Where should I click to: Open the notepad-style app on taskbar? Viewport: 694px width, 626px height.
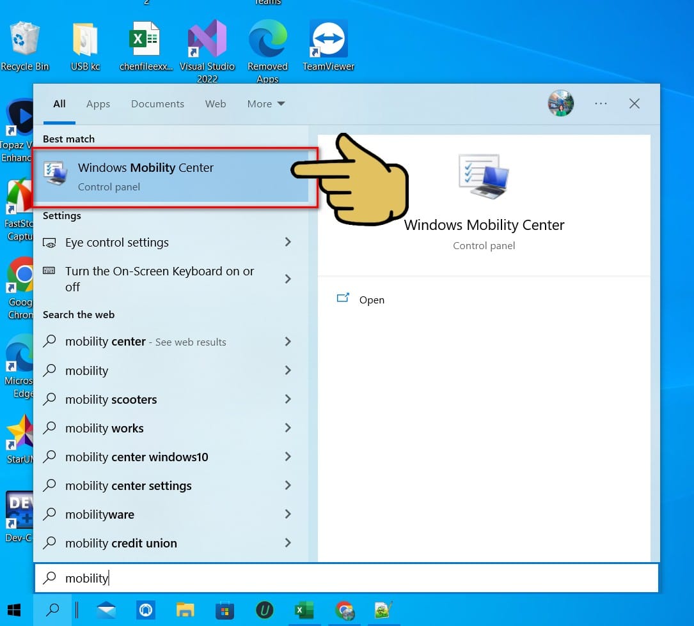pos(383,610)
